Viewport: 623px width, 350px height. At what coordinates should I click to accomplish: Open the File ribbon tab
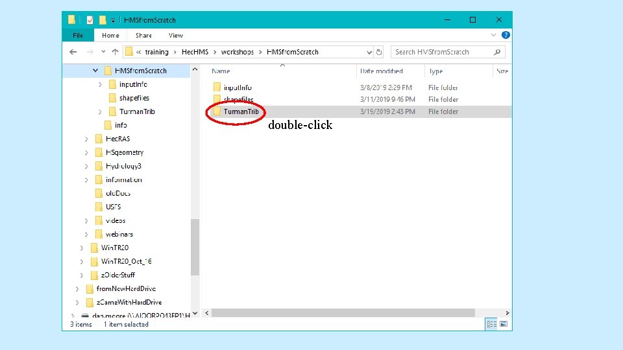[78, 35]
